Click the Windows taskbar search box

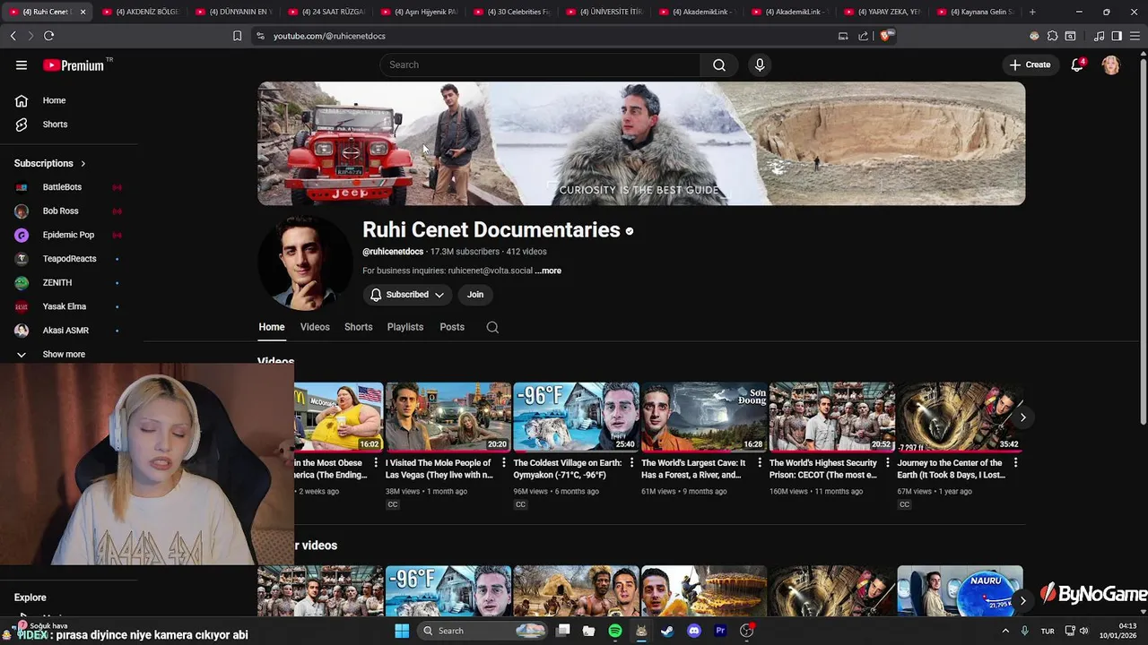pos(483,631)
